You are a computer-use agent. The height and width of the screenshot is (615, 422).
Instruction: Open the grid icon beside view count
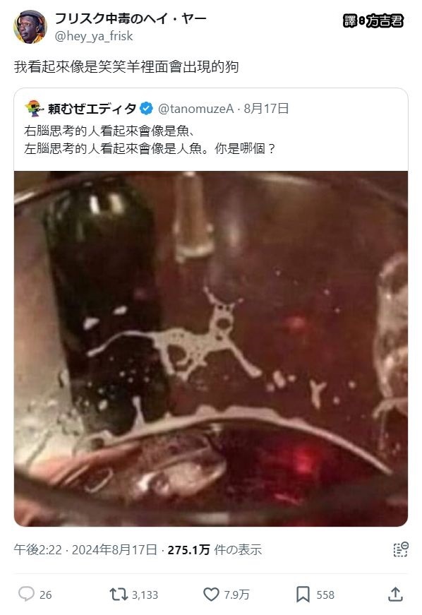pyautogui.click(x=400, y=549)
